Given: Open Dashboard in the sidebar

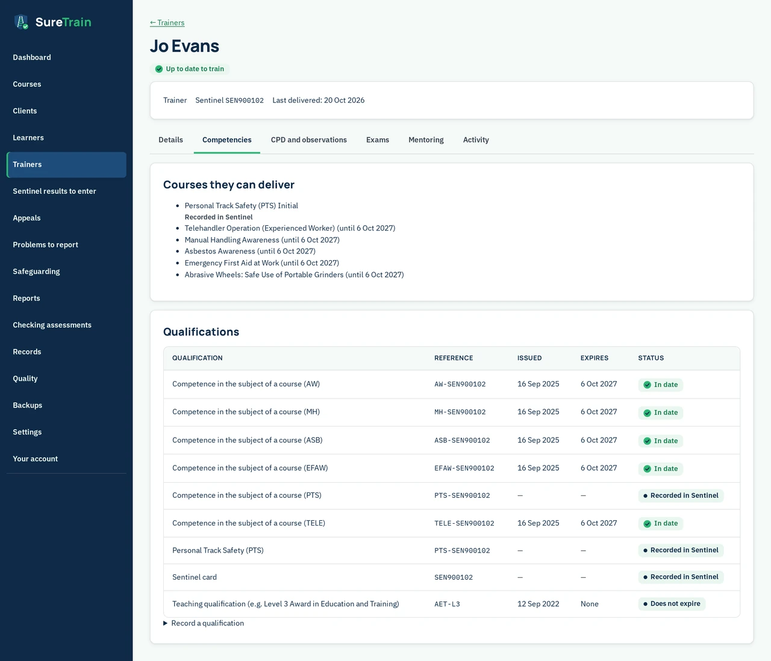Looking at the screenshot, I should click(x=66, y=57).
